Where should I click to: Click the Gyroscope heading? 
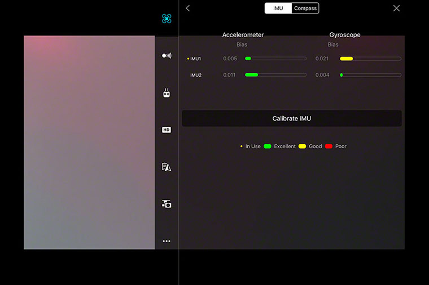(345, 35)
